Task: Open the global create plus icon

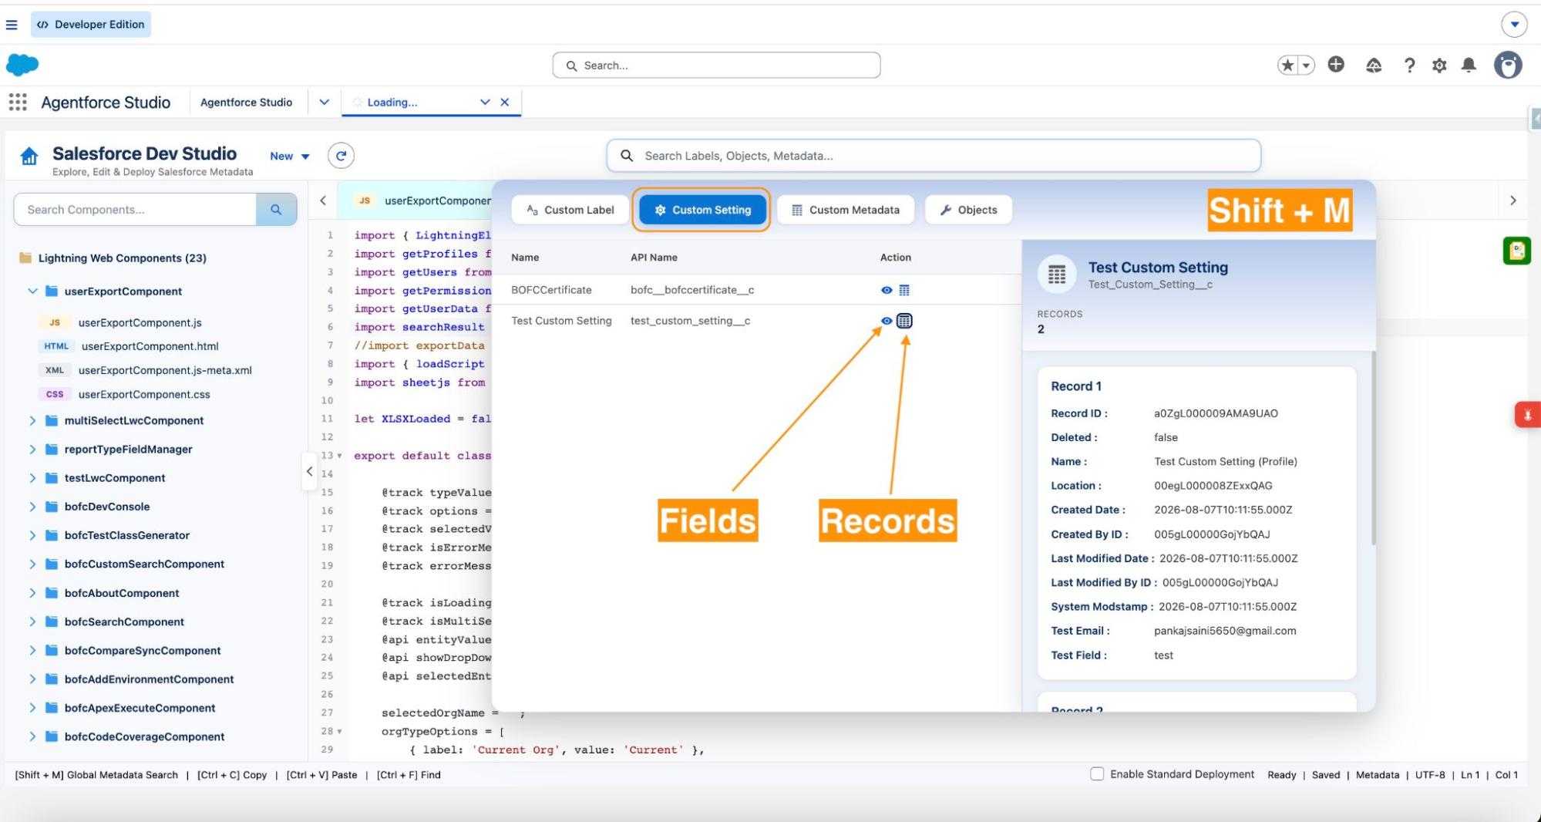Action: [x=1336, y=65]
